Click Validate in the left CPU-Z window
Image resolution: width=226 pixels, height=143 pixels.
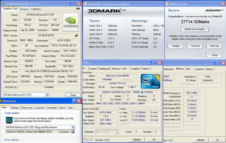[137, 140]
